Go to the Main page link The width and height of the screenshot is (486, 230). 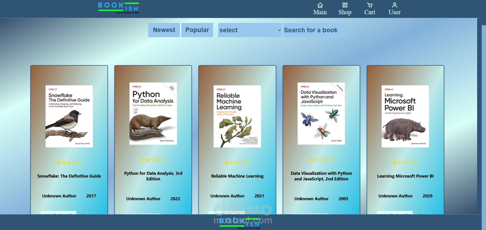click(x=320, y=12)
